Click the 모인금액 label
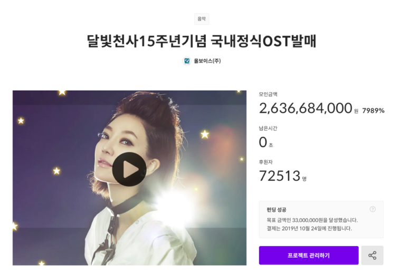 point(268,94)
